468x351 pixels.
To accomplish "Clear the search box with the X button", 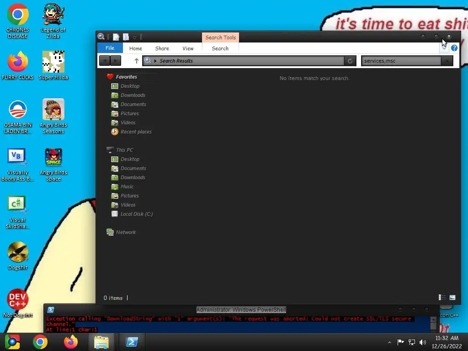I will (447, 61).
